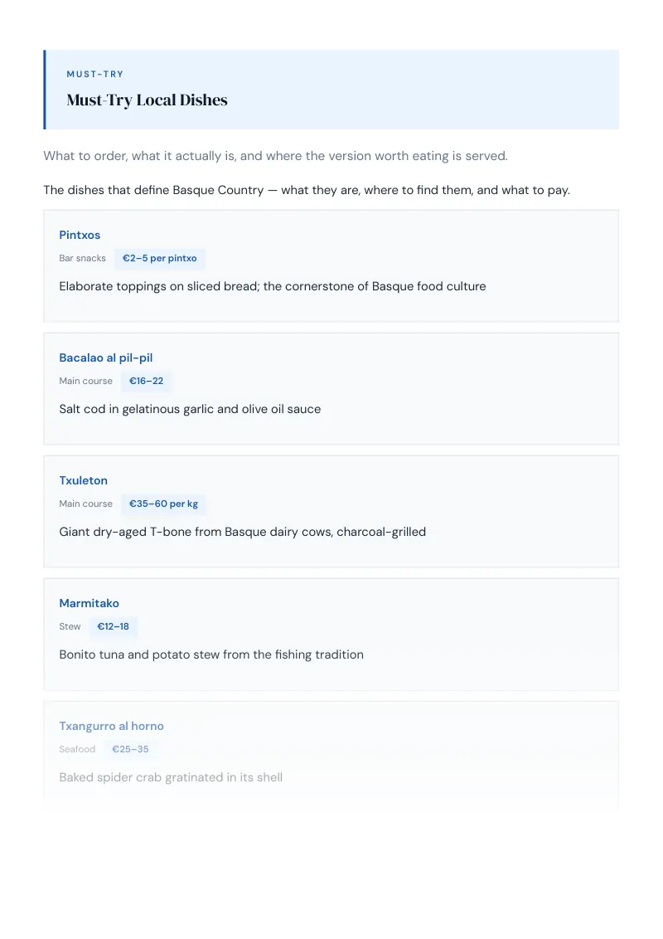Select the MUST-TRY section label
Image resolution: width=663 pixels, height=939 pixels.
[95, 75]
